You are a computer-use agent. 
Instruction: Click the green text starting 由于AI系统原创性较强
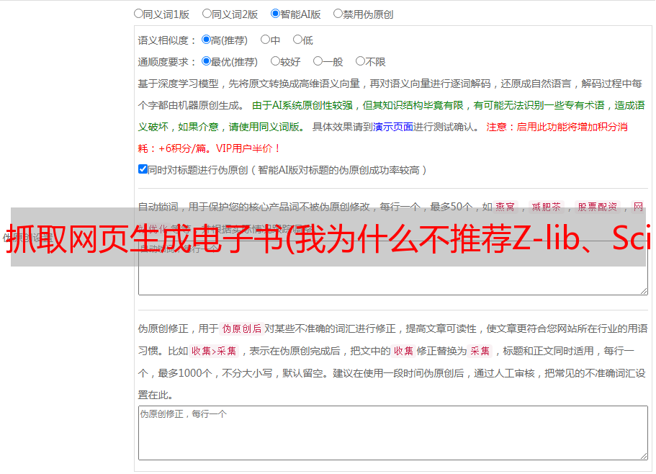391,116
